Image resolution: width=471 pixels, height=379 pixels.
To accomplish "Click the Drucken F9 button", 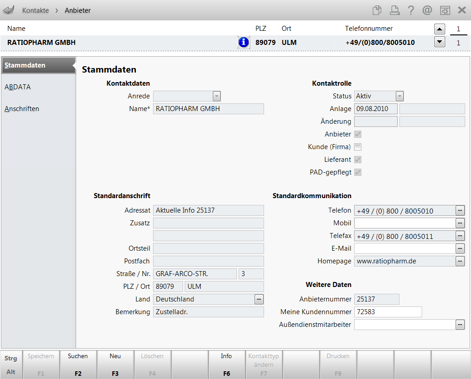I will click(x=338, y=364).
